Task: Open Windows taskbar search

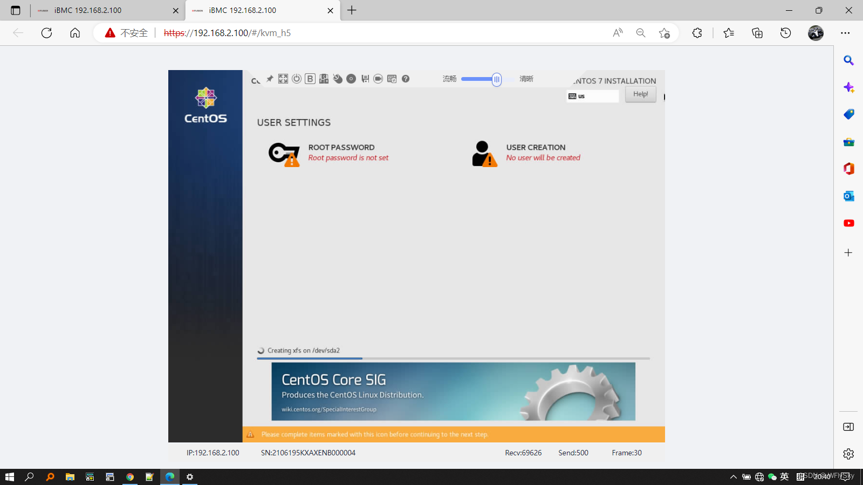Action: [30, 477]
